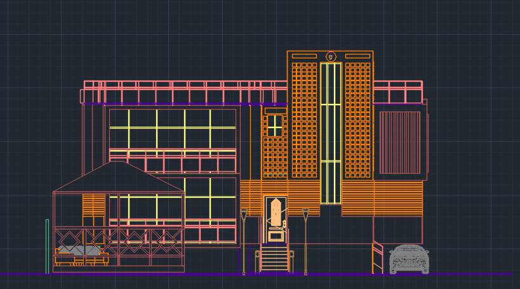The image size is (520, 289).
Task: Click the tall yellow central tower window
Action: click(x=330, y=133)
